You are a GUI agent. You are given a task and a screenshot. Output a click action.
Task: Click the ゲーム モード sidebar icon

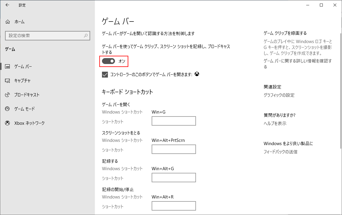click(7, 109)
